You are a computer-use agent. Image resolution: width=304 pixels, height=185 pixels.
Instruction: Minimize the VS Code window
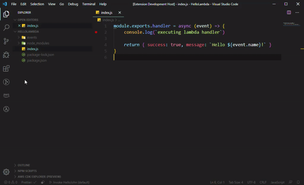tap(274, 4)
